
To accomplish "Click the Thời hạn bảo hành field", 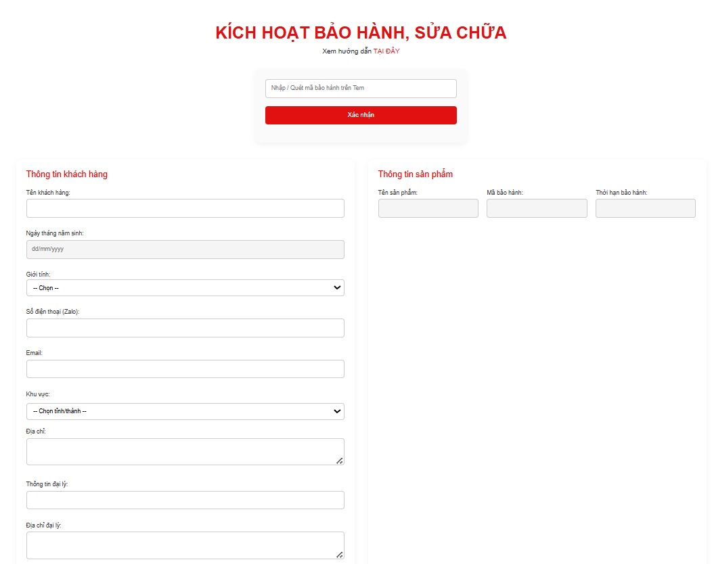I will 645,208.
